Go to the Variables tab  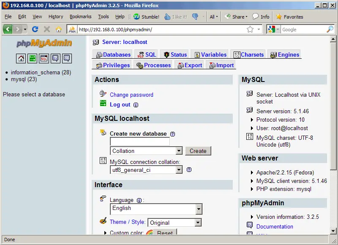210,55
